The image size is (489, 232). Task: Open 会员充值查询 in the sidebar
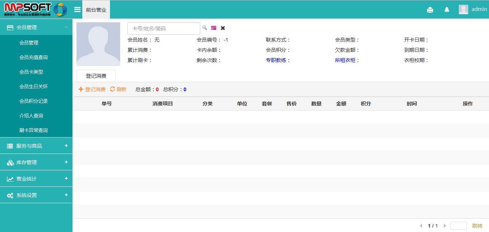(33, 57)
